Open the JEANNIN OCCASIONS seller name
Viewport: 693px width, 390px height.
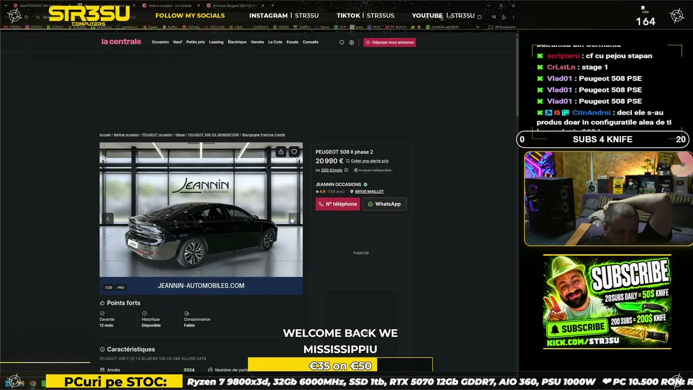[338, 184]
